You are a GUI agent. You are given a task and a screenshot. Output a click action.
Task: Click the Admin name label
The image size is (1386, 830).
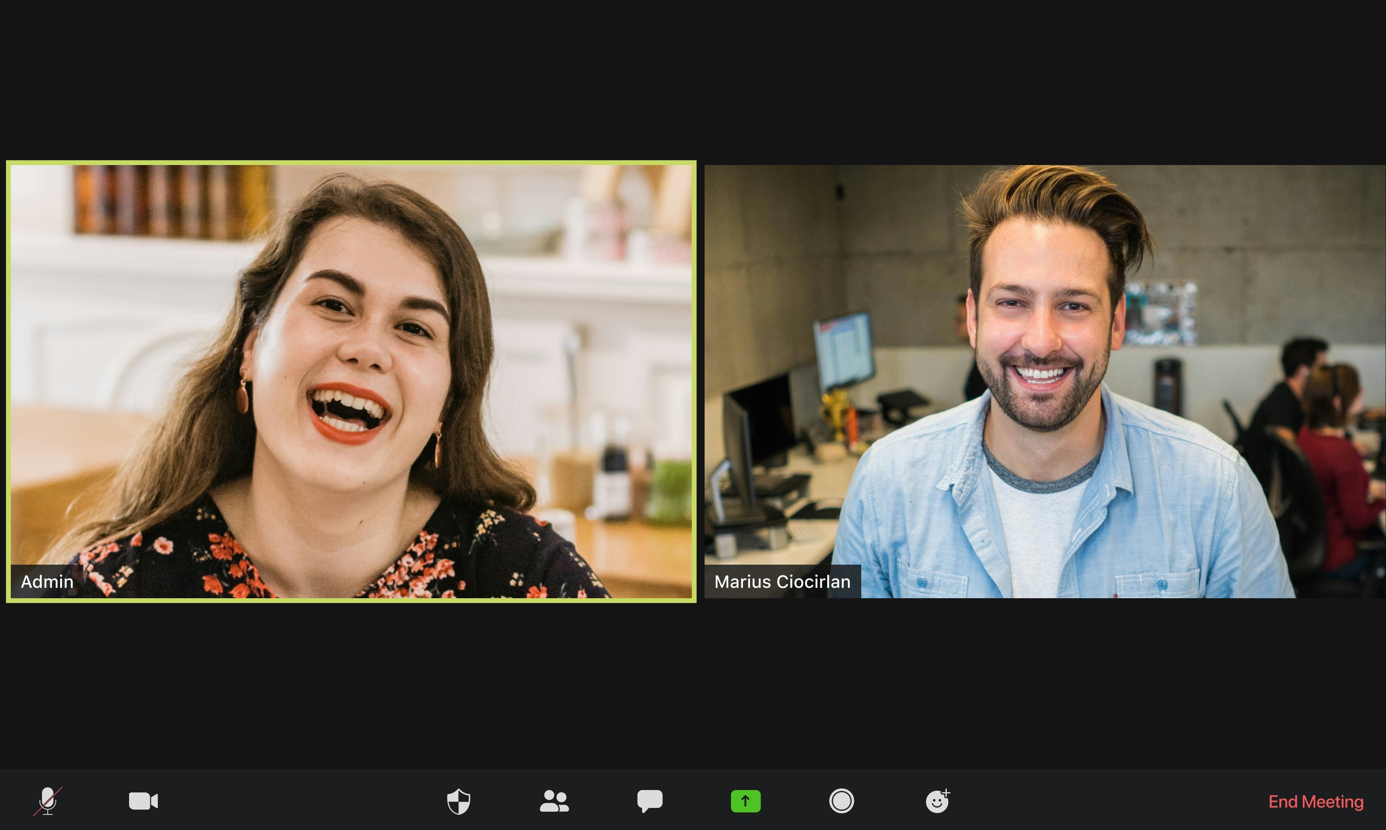tap(47, 582)
